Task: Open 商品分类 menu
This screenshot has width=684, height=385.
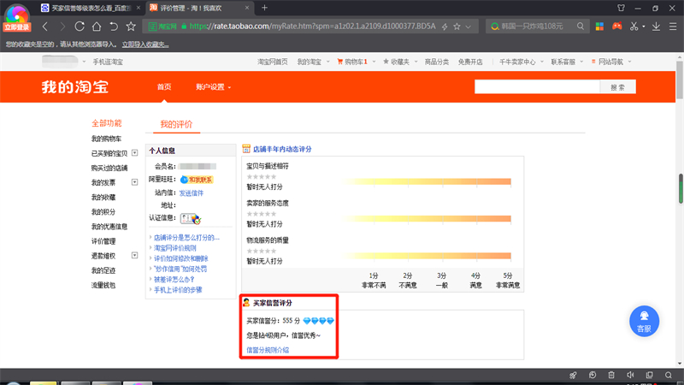Action: [x=437, y=62]
